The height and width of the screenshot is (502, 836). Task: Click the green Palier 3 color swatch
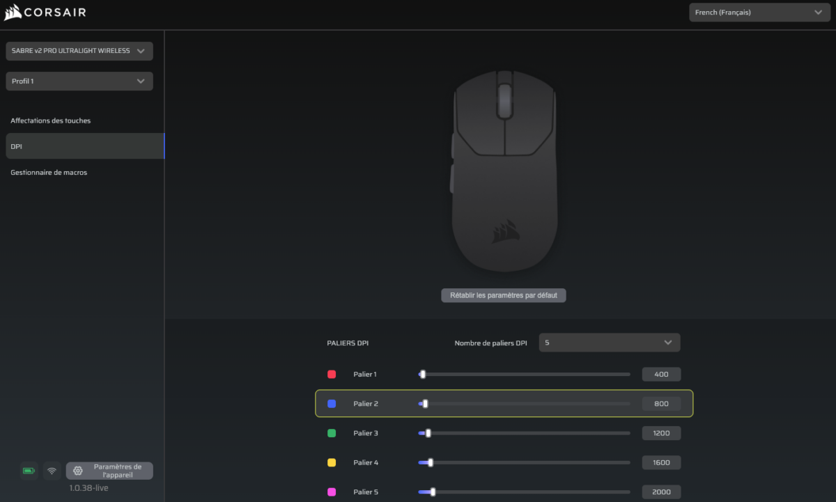(331, 432)
